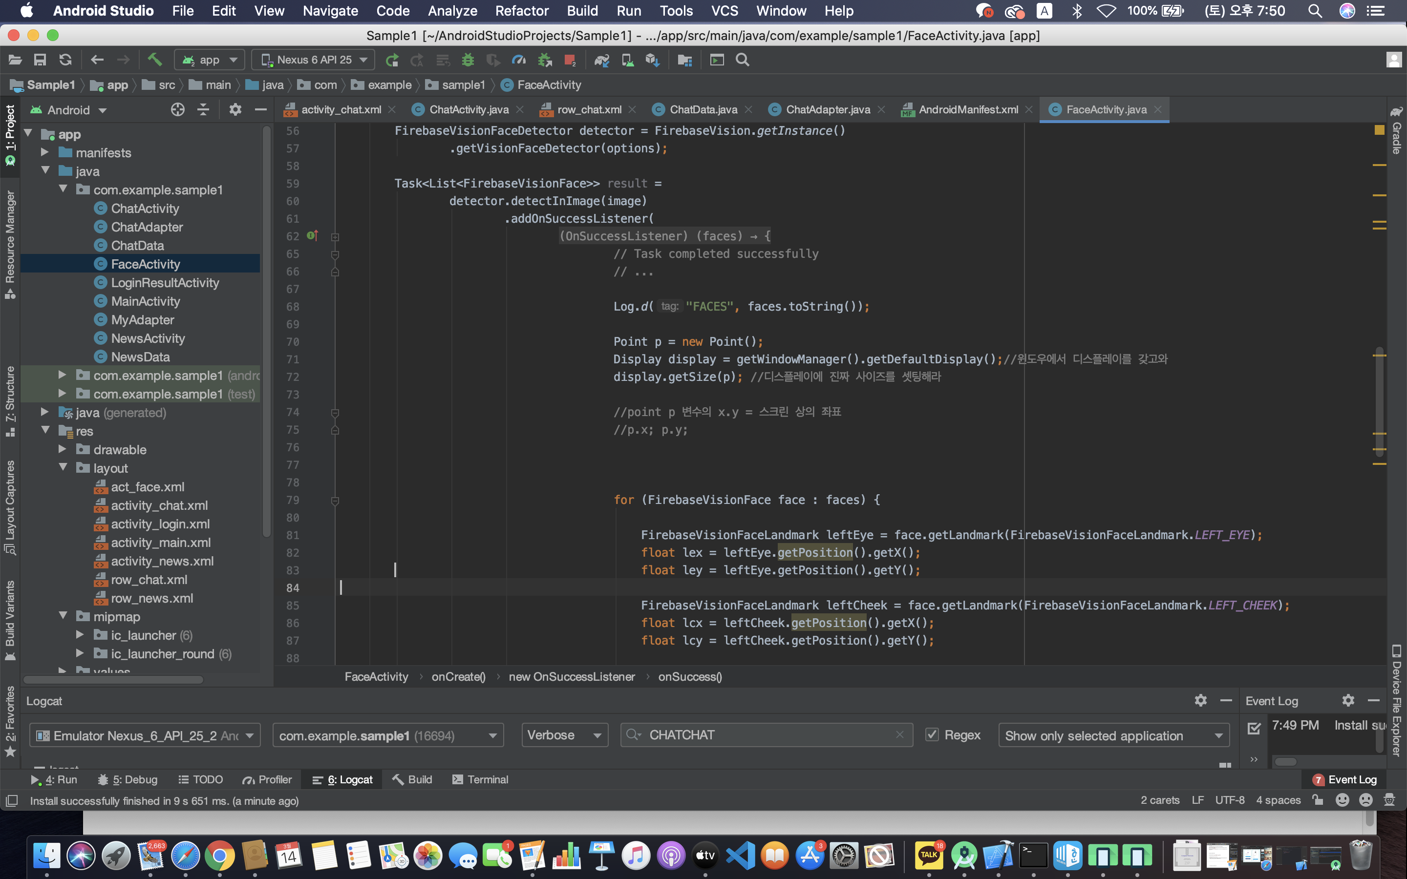The height and width of the screenshot is (879, 1407).
Task: Open Logcat panel settings gear
Action: pos(1201,701)
